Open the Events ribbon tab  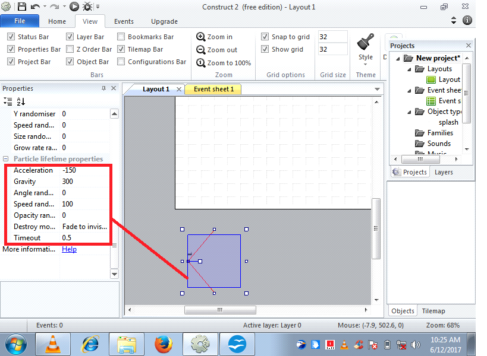(x=123, y=21)
